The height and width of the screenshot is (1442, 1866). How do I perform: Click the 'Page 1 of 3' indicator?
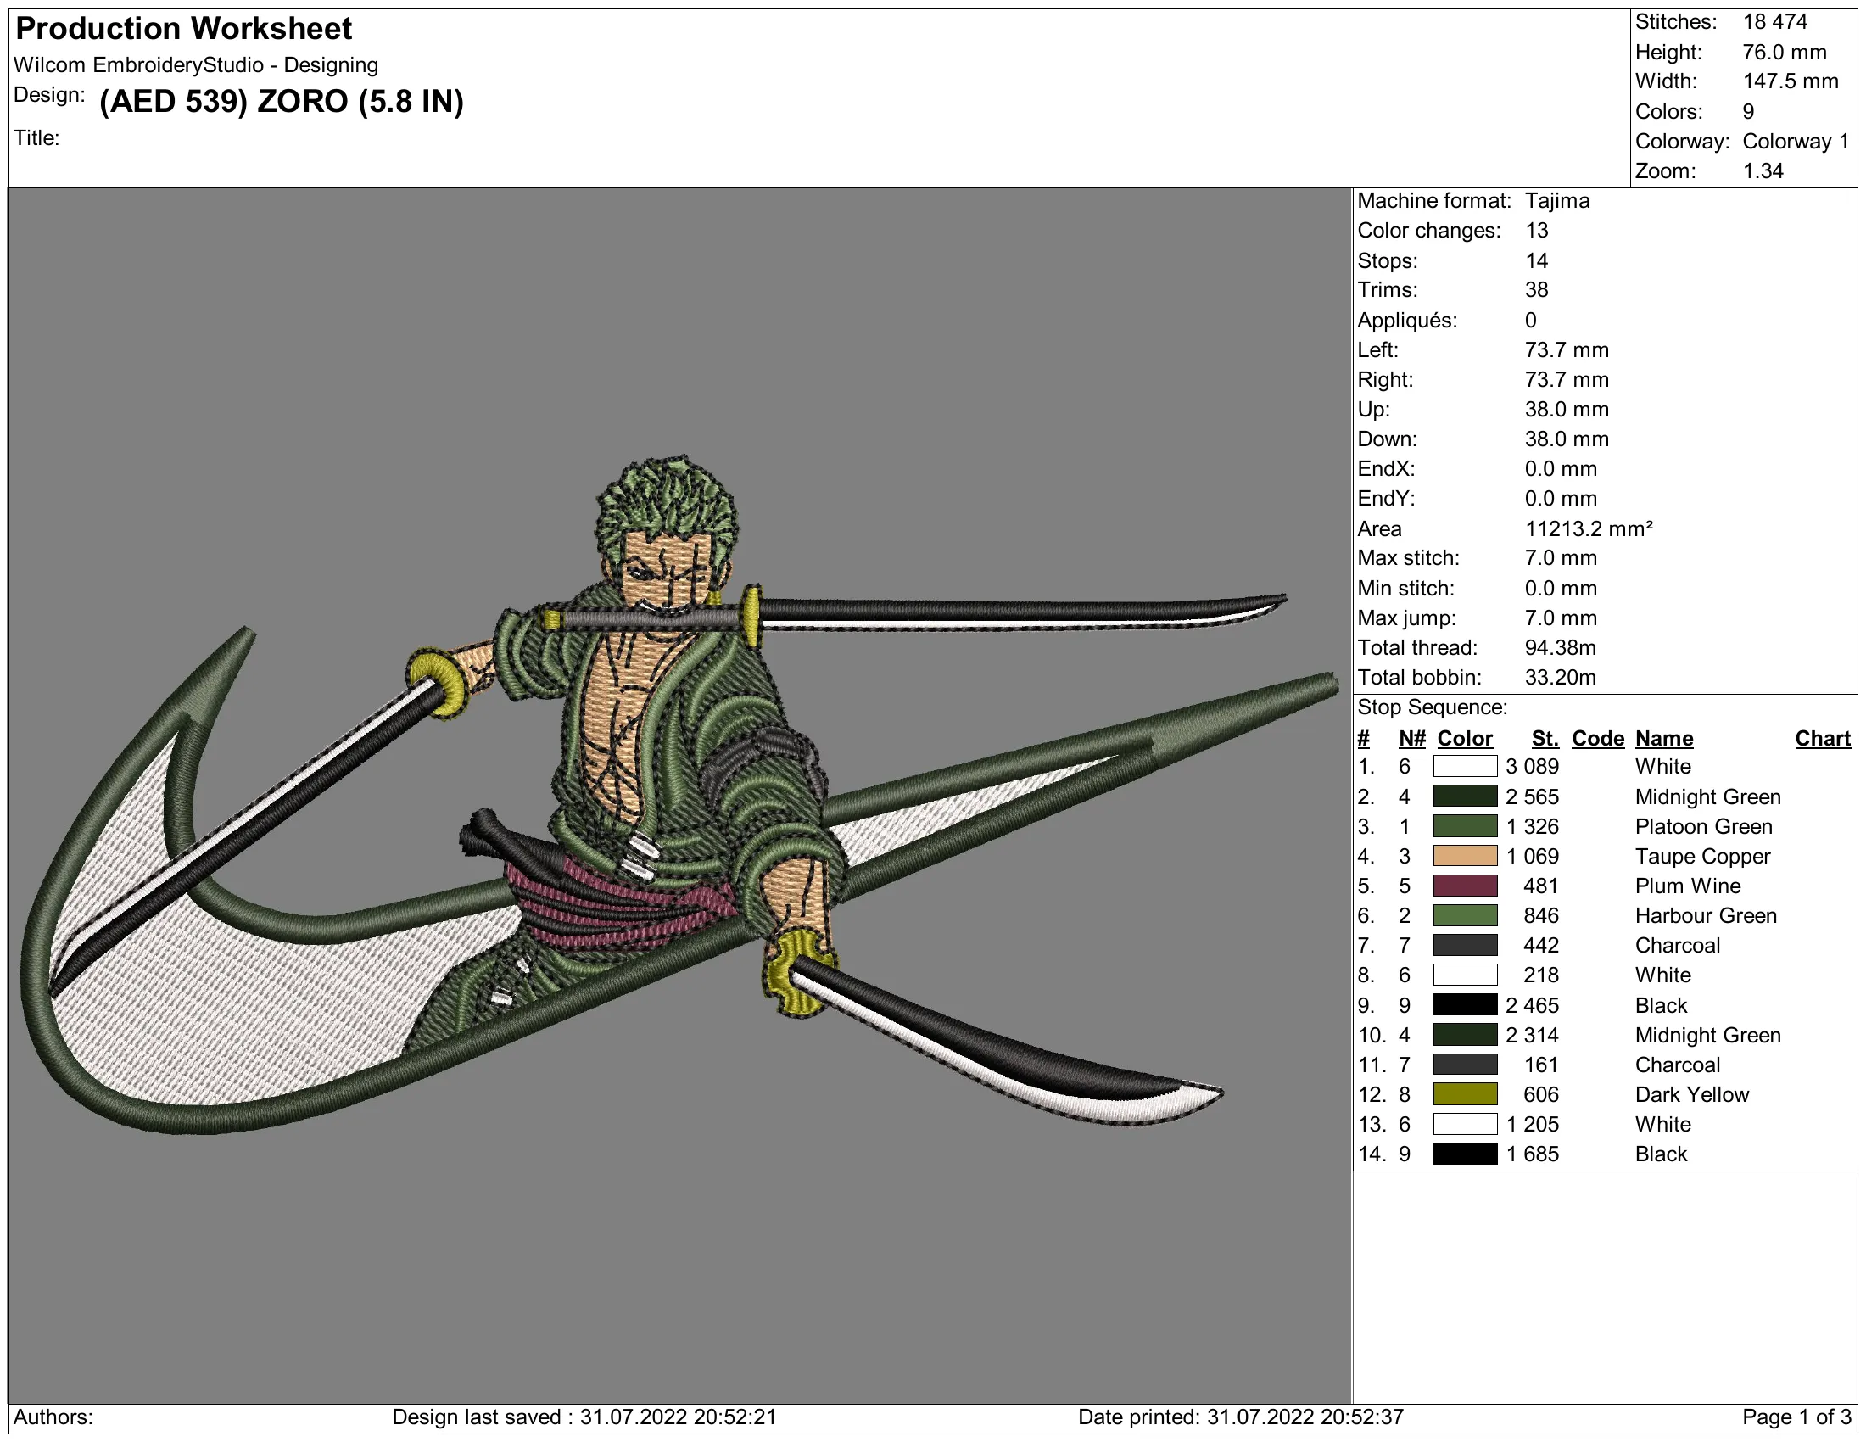pyautogui.click(x=1796, y=1417)
